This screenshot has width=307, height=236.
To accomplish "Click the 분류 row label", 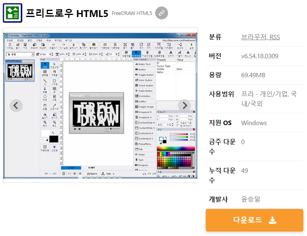I will coord(215,37).
